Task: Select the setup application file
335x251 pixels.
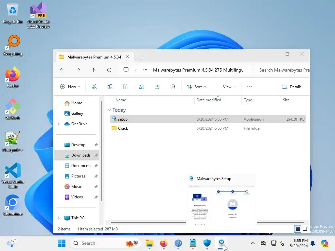Action: coord(208,119)
